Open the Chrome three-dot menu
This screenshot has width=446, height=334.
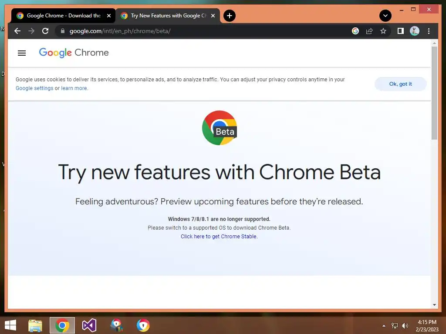point(429,31)
